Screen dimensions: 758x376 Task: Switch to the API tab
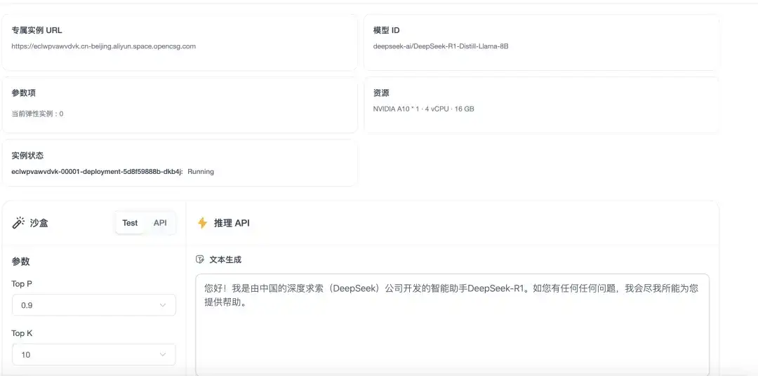pyautogui.click(x=160, y=223)
